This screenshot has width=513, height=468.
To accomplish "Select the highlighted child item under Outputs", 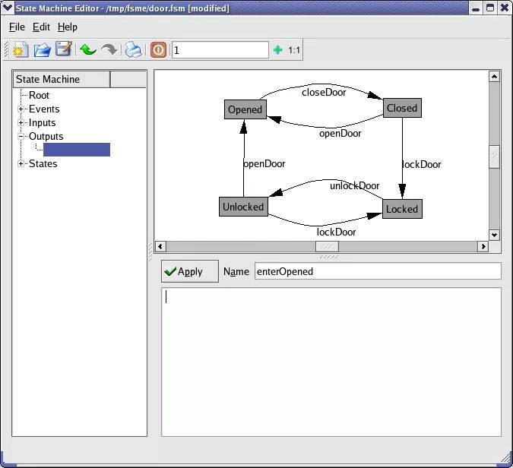I will click(x=77, y=150).
